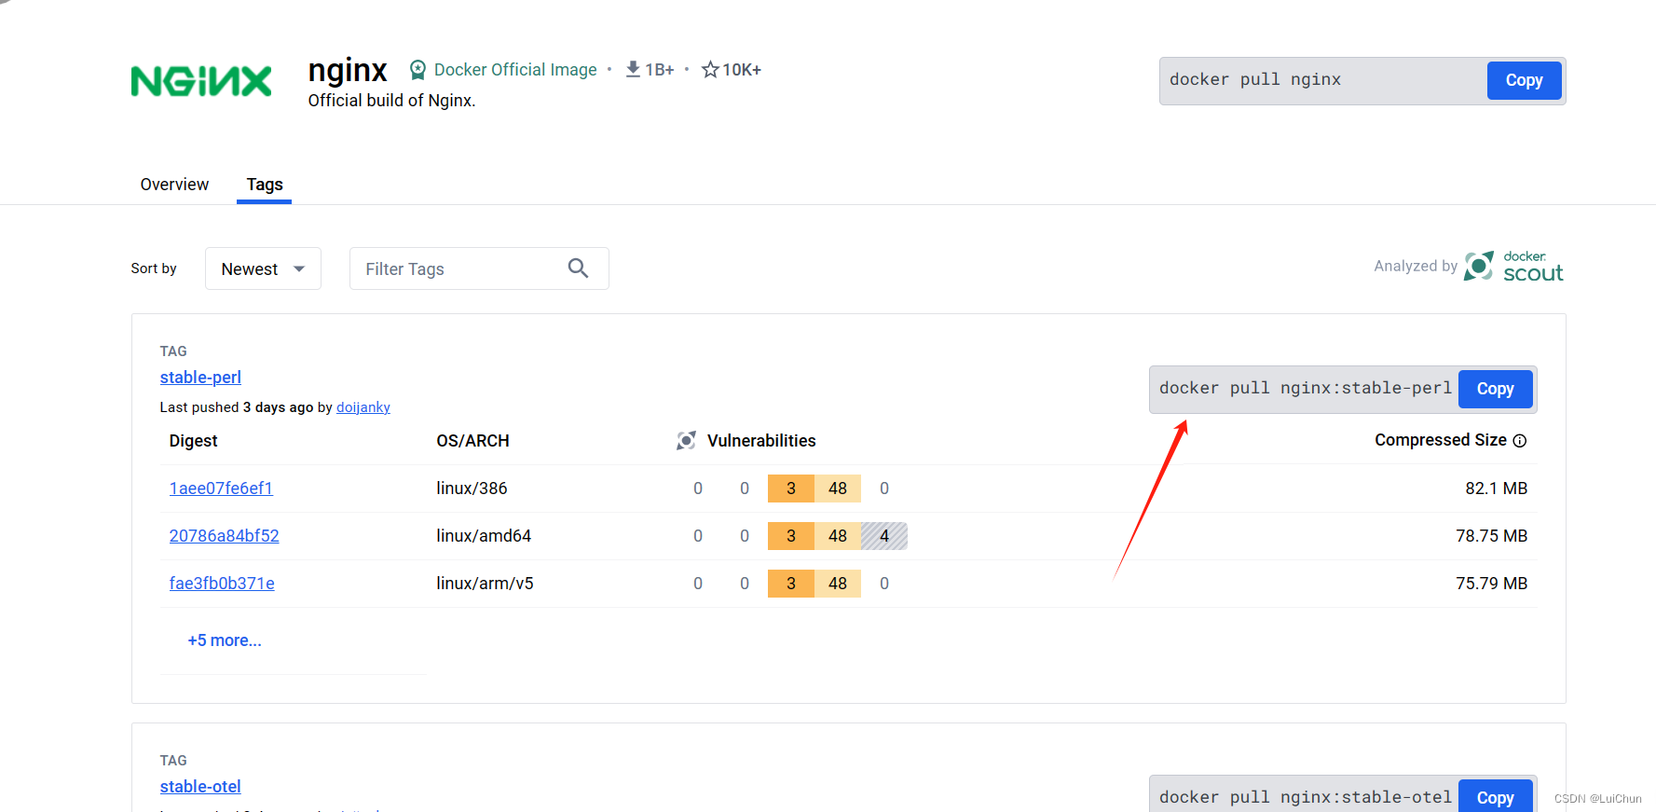Click the linux/amd64 OS/ARCH cell
The height and width of the screenshot is (812, 1656).
484,536
